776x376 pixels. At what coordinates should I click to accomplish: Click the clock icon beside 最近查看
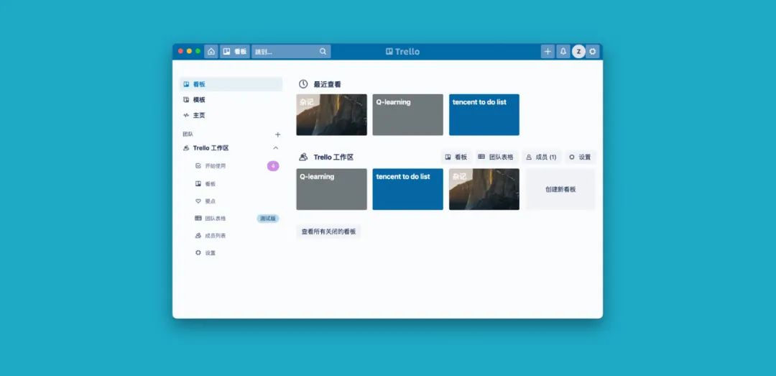click(x=303, y=84)
